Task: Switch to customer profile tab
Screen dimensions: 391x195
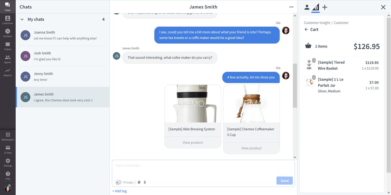Action: pos(307,7)
